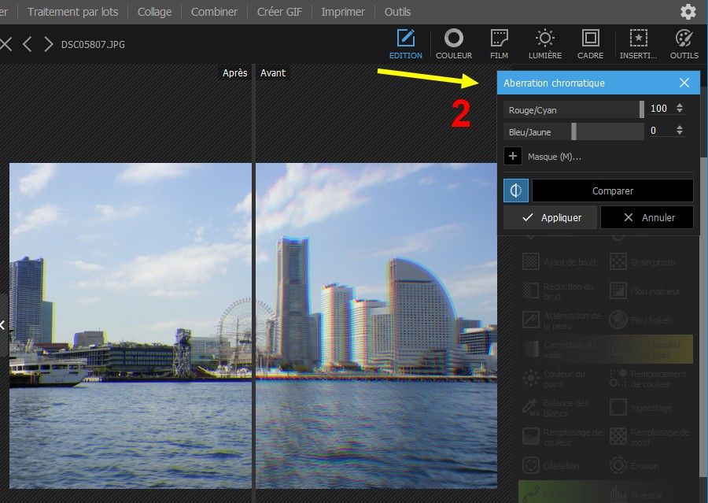Select the INSERTI... tab
The width and height of the screenshot is (708, 503).
[638, 44]
